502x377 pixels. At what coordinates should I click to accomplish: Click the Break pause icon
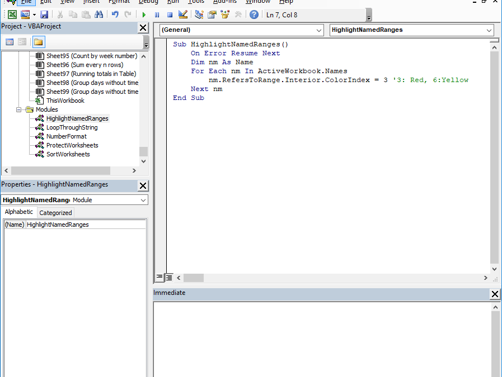pos(157,15)
